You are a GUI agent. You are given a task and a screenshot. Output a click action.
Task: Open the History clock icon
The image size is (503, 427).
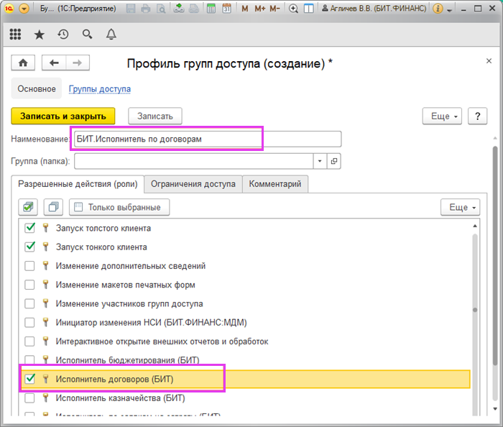(x=63, y=34)
